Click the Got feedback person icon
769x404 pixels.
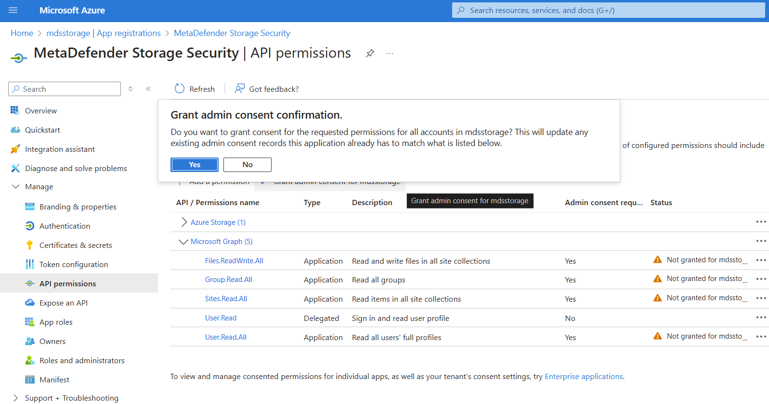point(239,89)
